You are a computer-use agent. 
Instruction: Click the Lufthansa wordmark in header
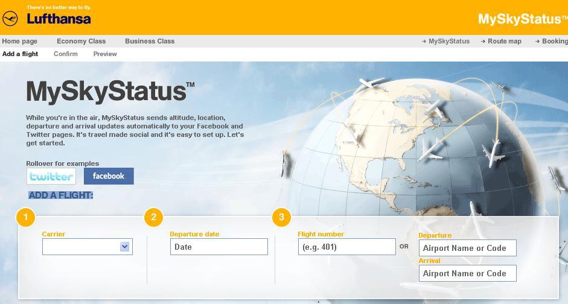[x=59, y=19]
